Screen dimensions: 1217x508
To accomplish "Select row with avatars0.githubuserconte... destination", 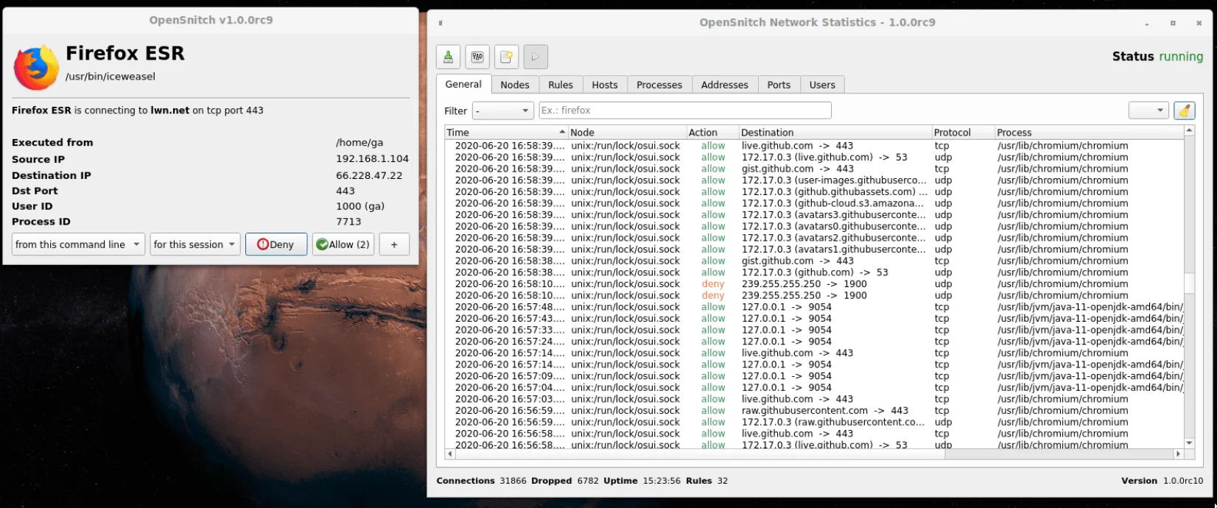I will (814, 227).
